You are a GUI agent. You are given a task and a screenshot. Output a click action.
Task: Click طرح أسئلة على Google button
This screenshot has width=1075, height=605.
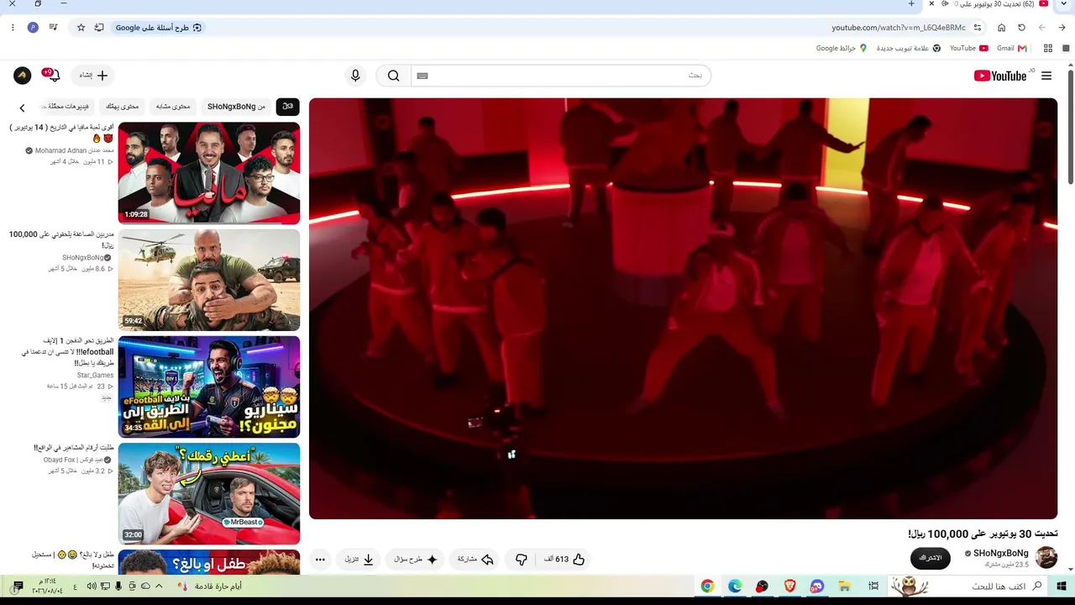click(x=159, y=28)
